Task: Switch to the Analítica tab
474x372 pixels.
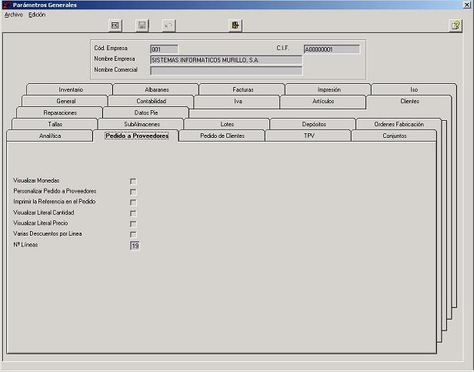Action: pos(50,136)
